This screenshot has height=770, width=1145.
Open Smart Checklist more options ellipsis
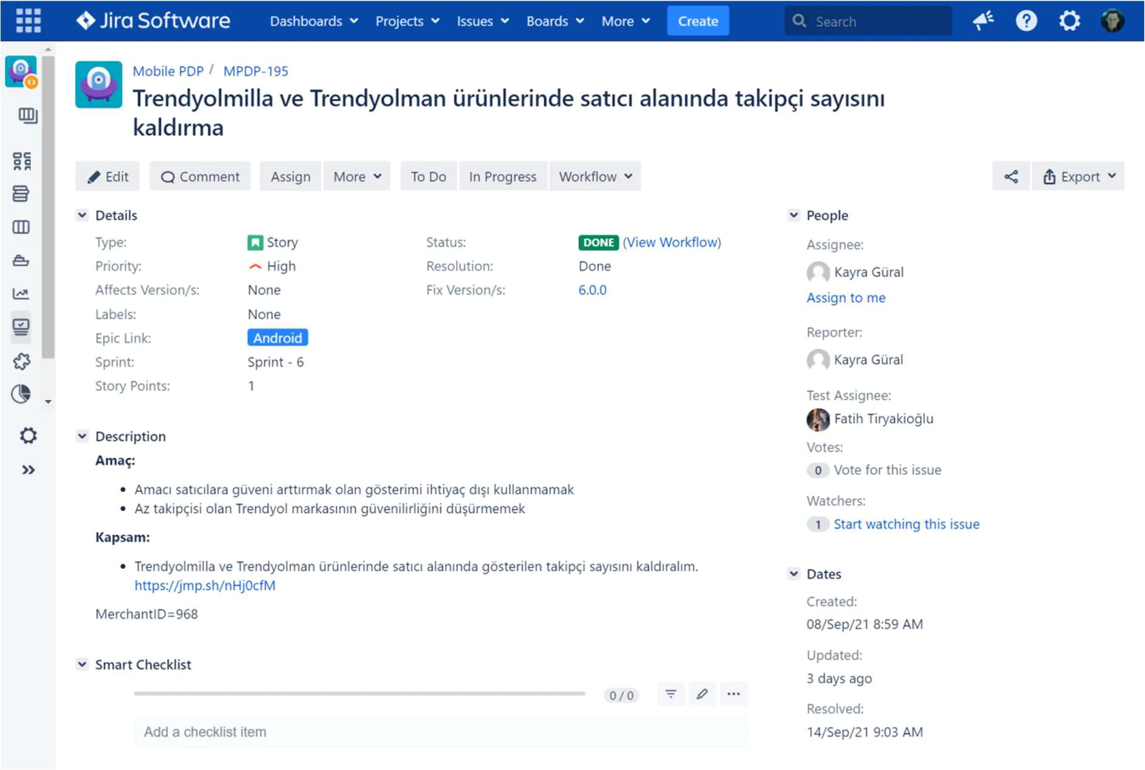[x=733, y=694]
